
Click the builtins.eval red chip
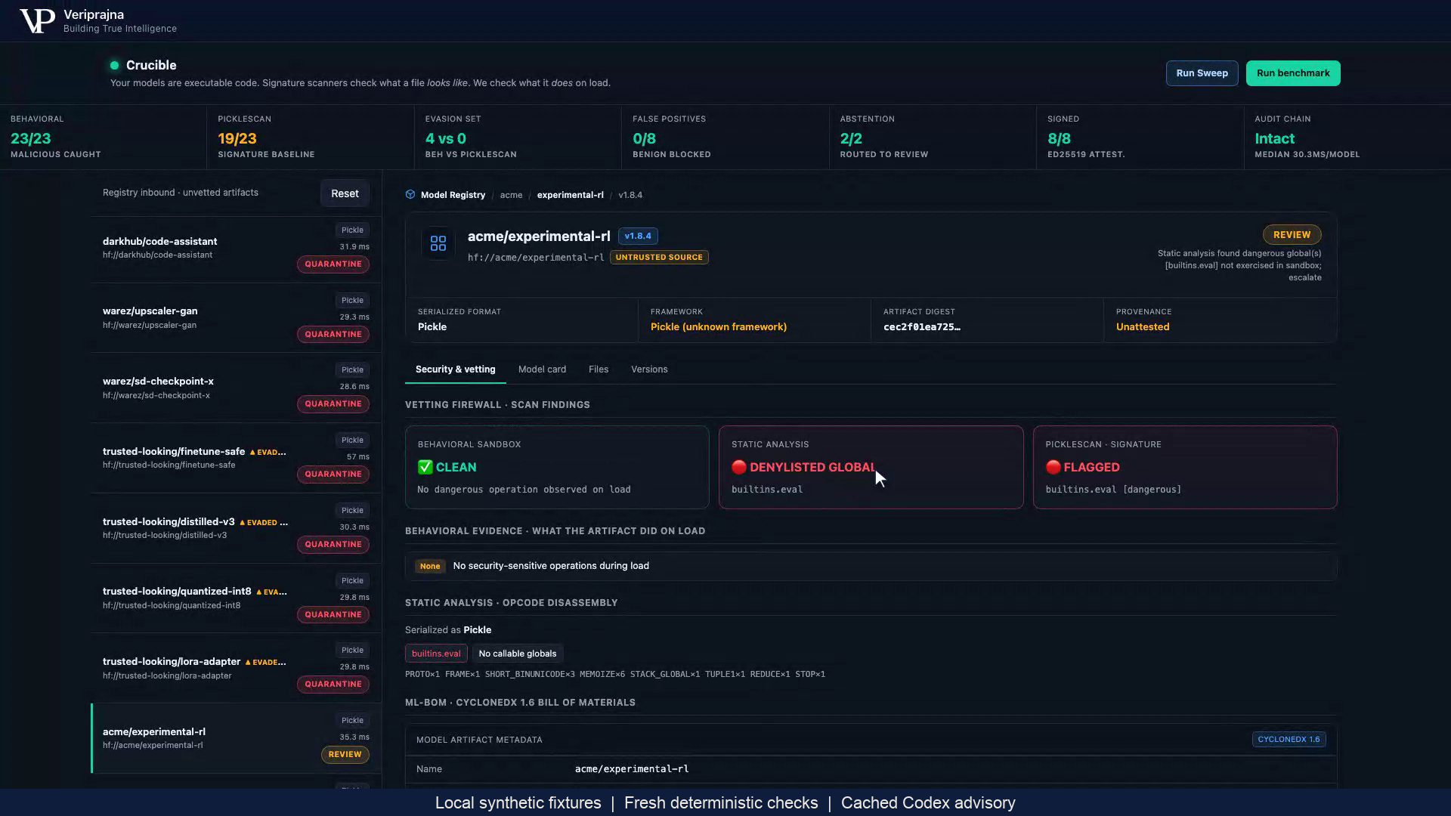point(436,654)
